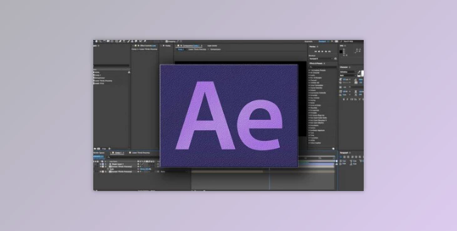
Task: Switch to the Essentials workspace
Action: click(x=309, y=42)
